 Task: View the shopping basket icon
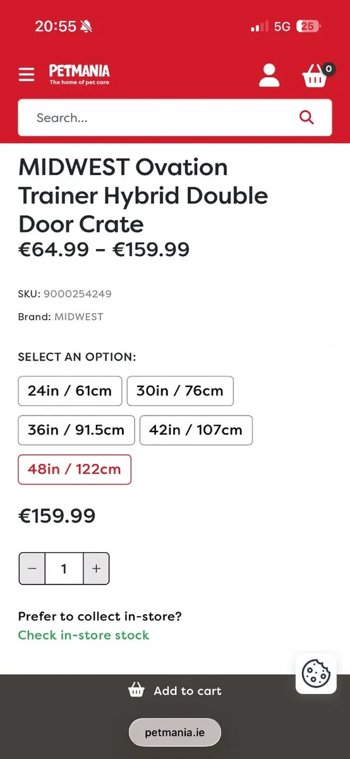point(317,75)
